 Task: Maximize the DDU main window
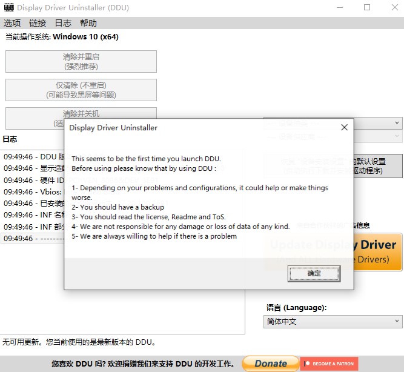367,7
